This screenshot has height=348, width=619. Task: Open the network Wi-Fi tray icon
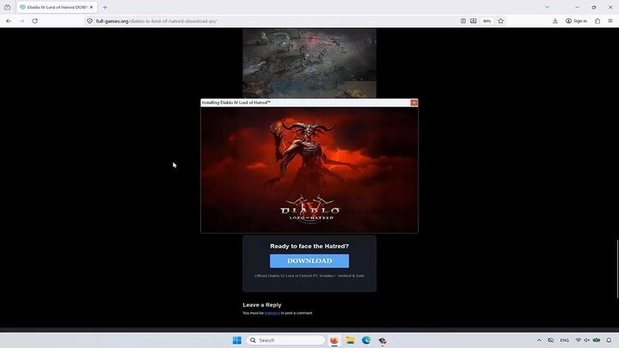[x=579, y=340]
